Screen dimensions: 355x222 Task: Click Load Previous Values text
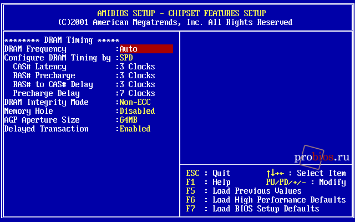pos(257,191)
